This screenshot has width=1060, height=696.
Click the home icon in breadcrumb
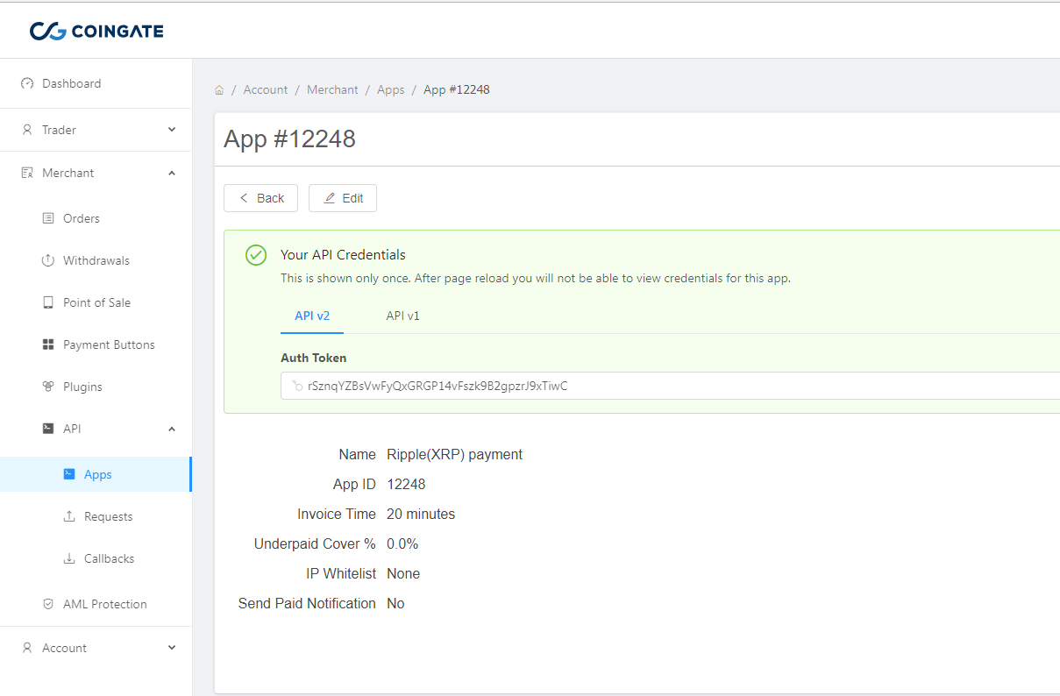(219, 90)
